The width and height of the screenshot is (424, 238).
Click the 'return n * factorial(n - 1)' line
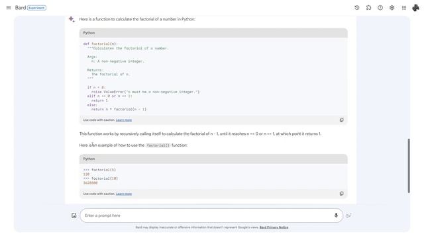119,109
